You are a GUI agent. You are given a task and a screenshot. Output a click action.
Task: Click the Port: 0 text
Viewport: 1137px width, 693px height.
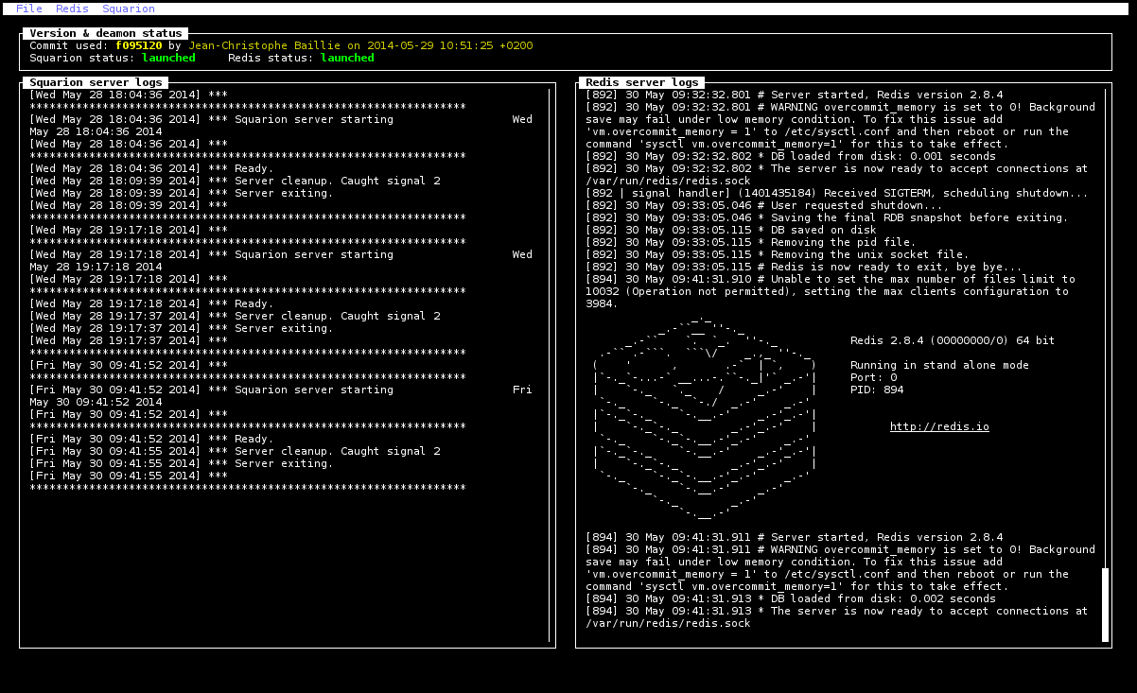point(873,377)
